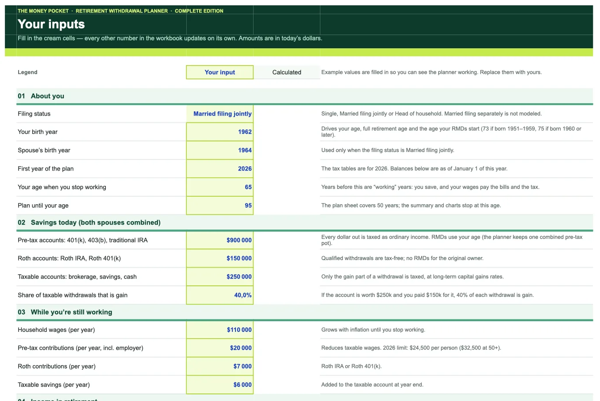Select the spouse's birth year cell 1964
Image resolution: width=600 pixels, height=401 pixels.
[220, 150]
